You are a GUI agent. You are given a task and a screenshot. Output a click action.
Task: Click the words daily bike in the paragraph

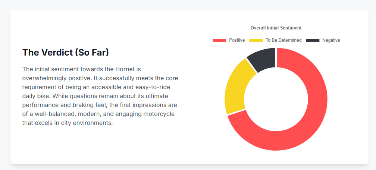click(x=36, y=96)
